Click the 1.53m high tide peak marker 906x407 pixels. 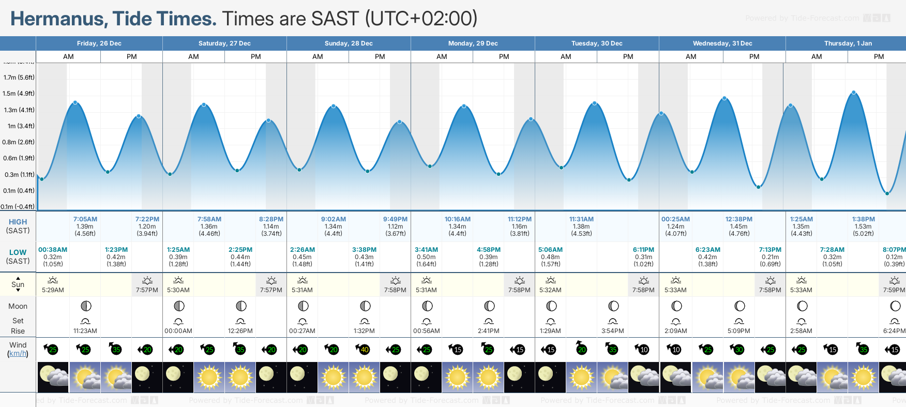click(854, 93)
